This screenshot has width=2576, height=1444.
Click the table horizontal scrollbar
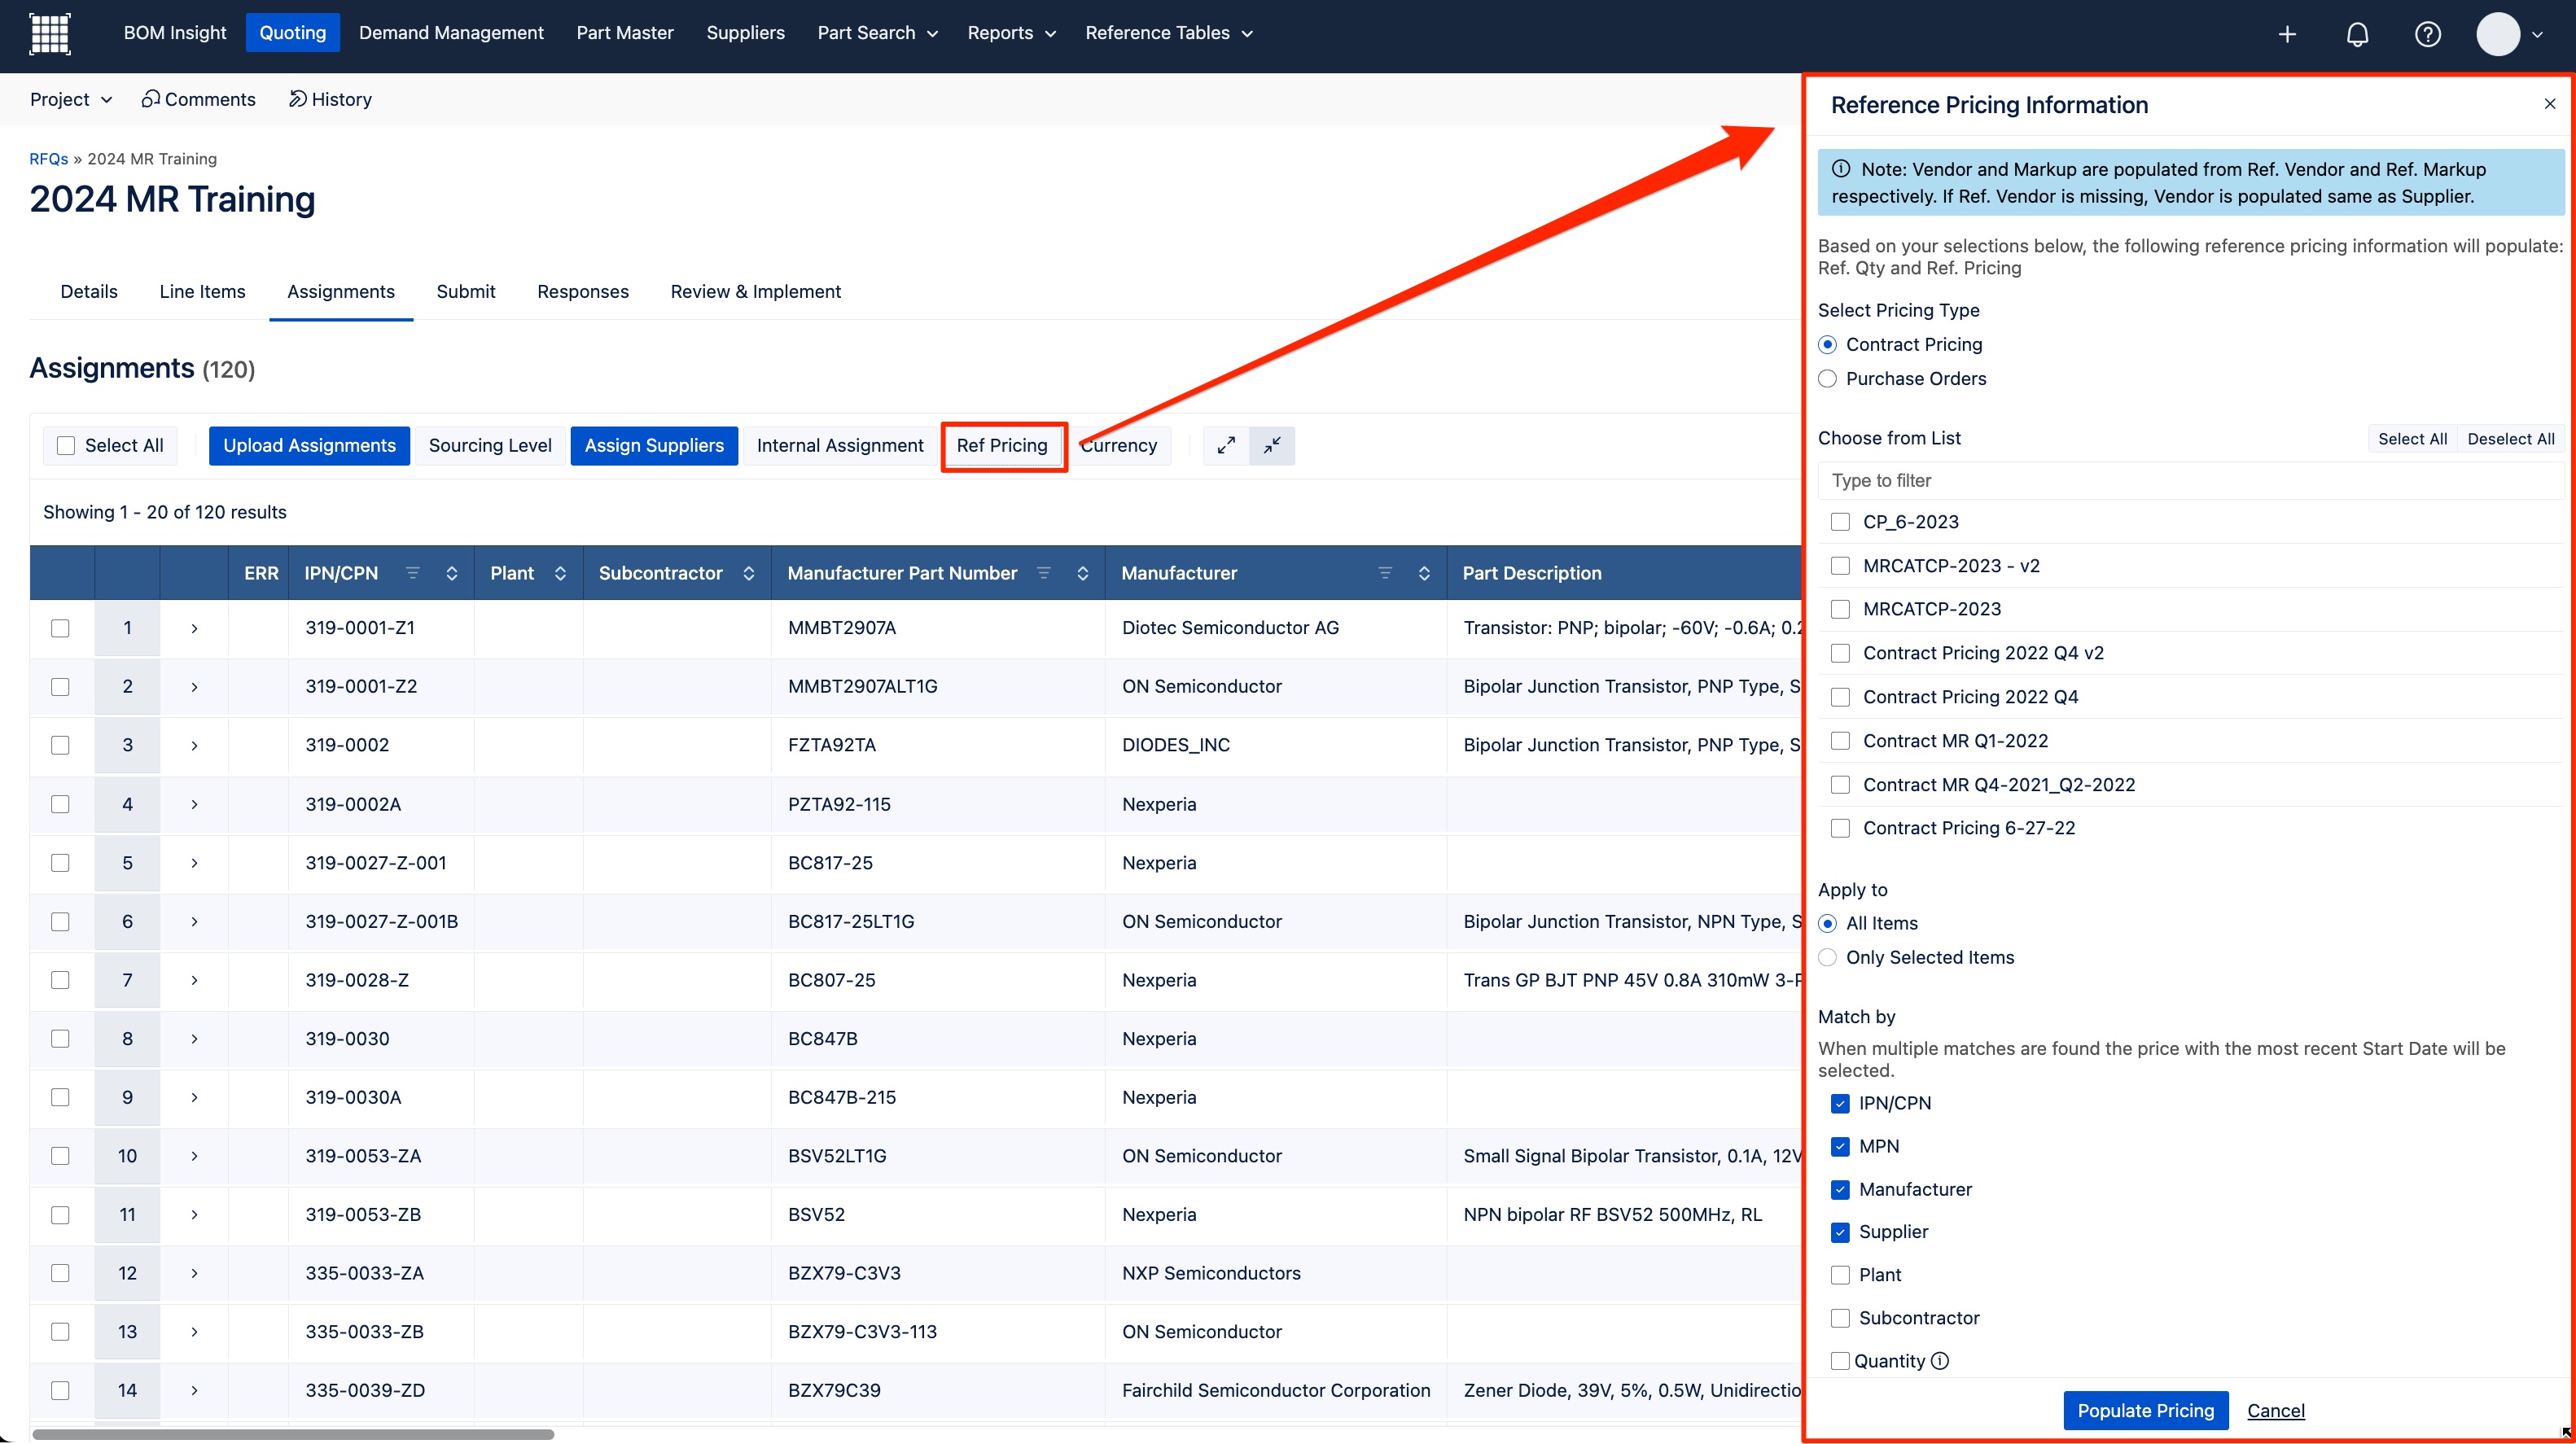click(x=293, y=1434)
